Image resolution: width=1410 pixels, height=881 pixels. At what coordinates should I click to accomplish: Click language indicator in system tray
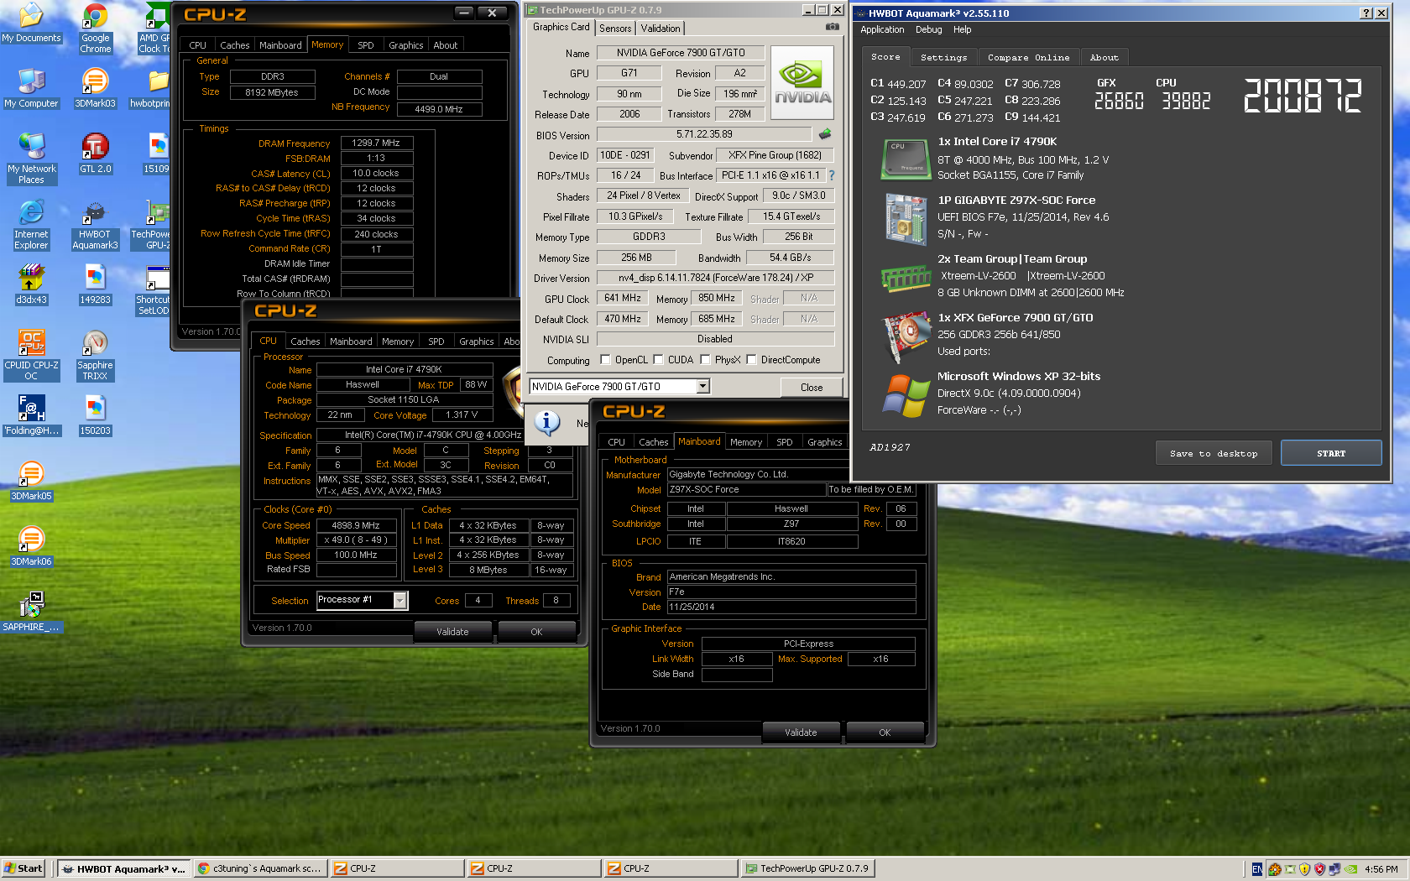1256,869
